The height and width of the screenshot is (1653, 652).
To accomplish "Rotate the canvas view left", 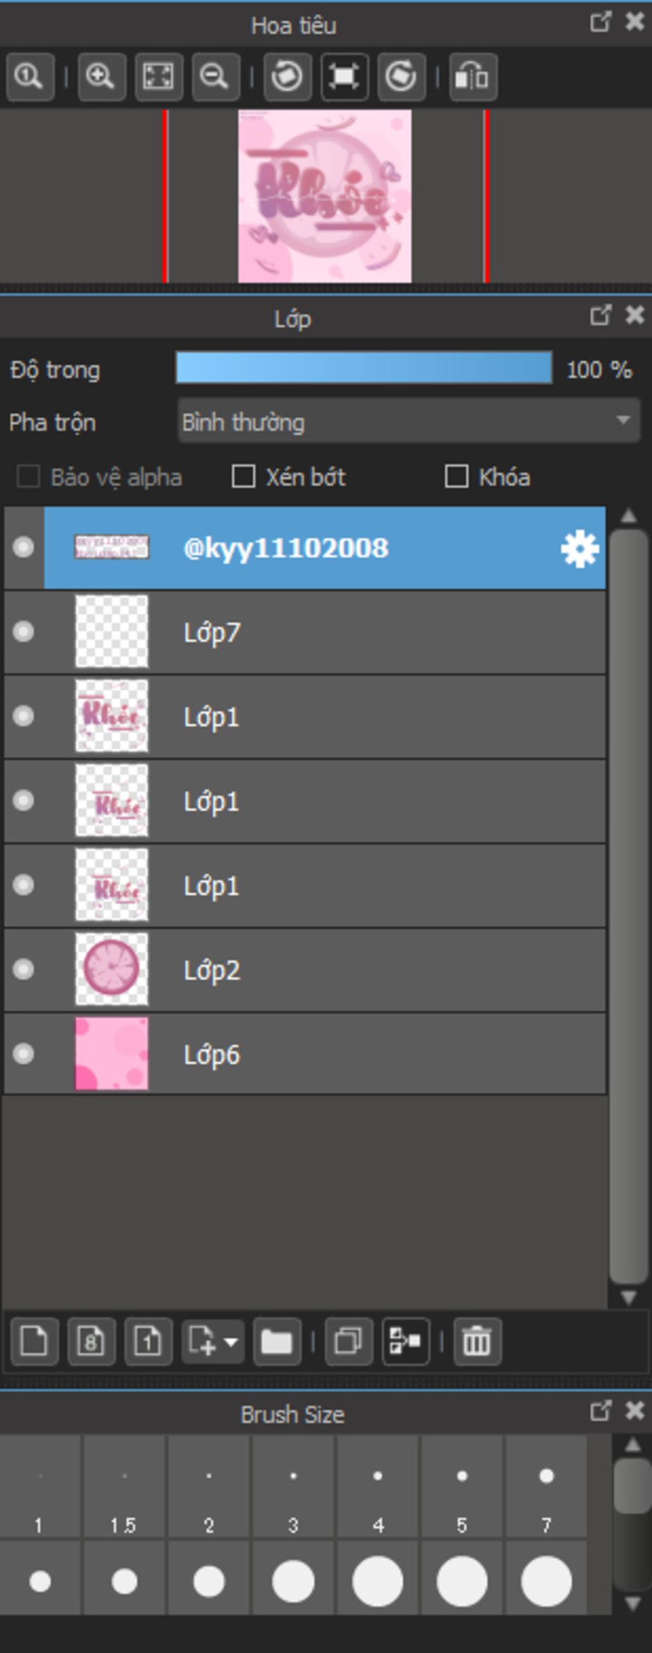I will (x=287, y=77).
